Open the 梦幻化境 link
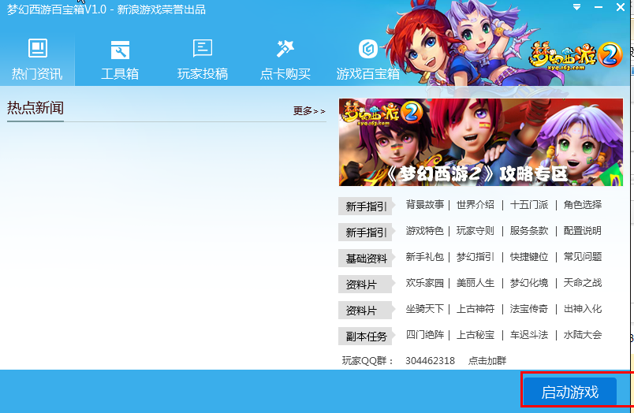The image size is (634, 413). pyautogui.click(x=529, y=283)
